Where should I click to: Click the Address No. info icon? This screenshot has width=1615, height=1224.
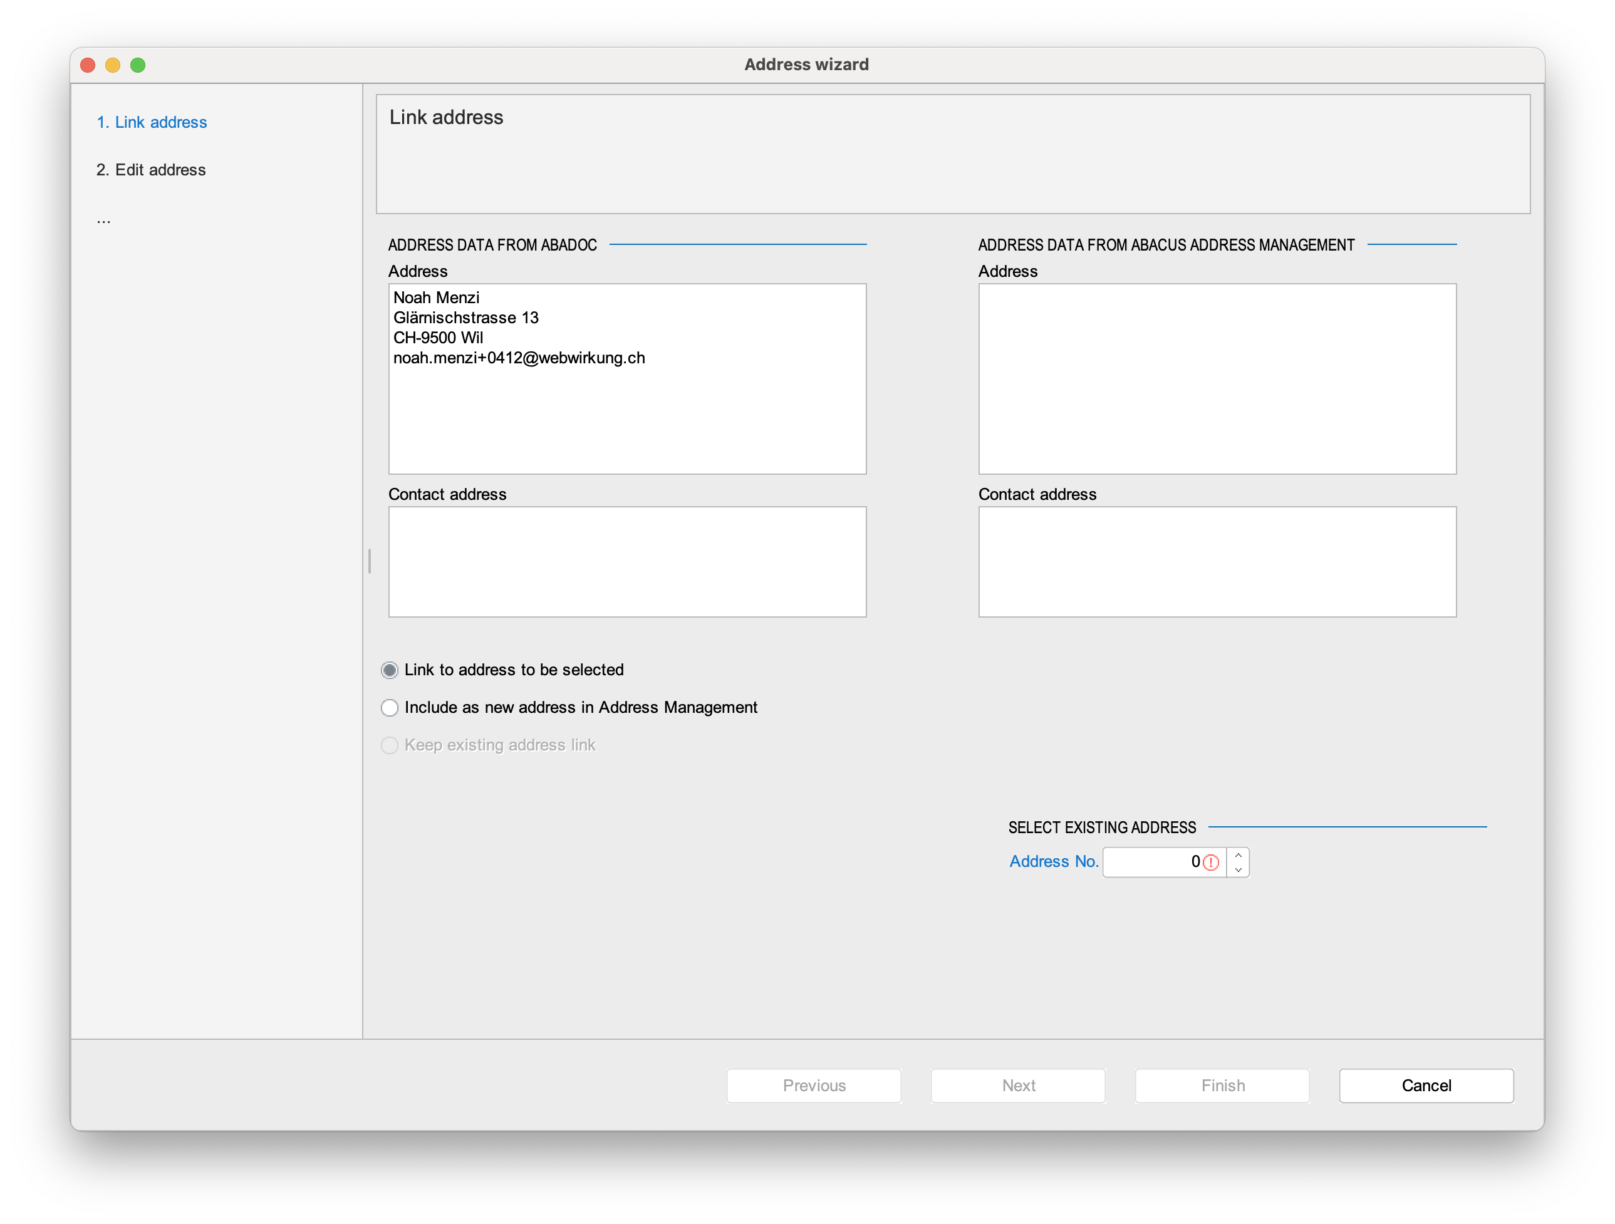pyautogui.click(x=1210, y=861)
